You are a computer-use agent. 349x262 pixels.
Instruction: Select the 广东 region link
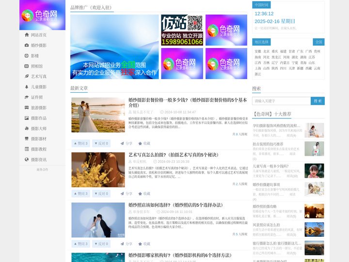pyautogui.click(x=300, y=51)
